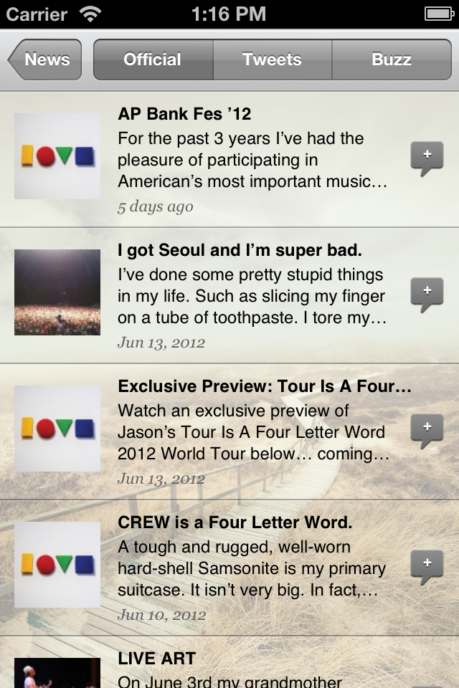Open the "LIVE ART" headline

click(157, 659)
